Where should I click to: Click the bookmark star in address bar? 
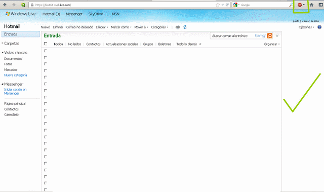(x=218, y=5)
